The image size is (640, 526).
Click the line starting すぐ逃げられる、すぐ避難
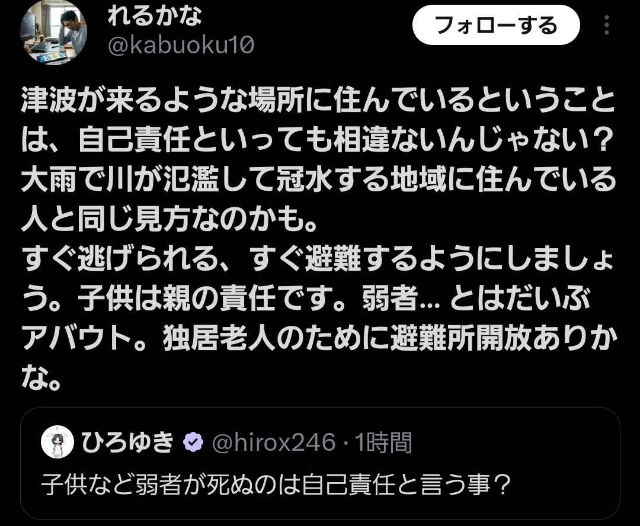point(318,259)
